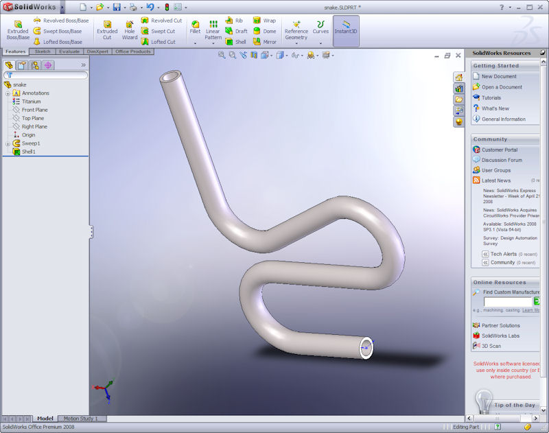The width and height of the screenshot is (549, 433).
Task: Click the Shell feature icon
Action: click(235, 42)
